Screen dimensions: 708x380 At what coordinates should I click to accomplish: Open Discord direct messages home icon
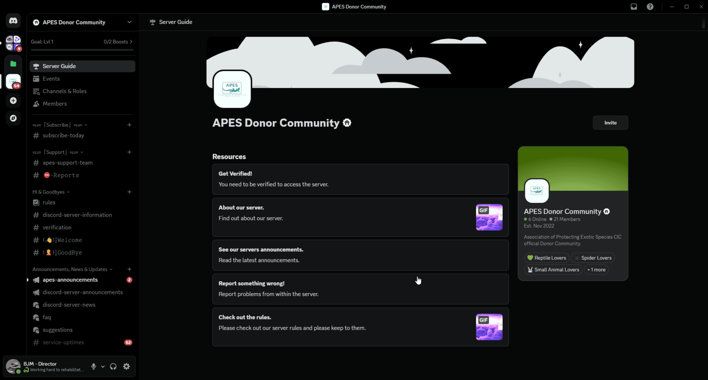tap(13, 21)
